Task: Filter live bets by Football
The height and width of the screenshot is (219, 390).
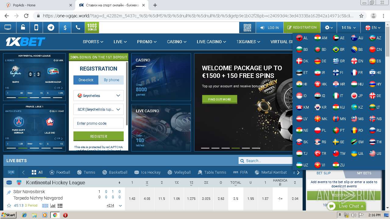Action: coord(60,172)
